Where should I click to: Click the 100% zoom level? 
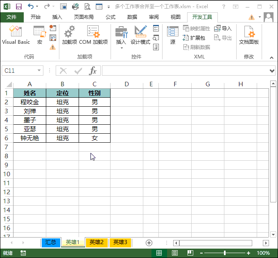[263, 253]
